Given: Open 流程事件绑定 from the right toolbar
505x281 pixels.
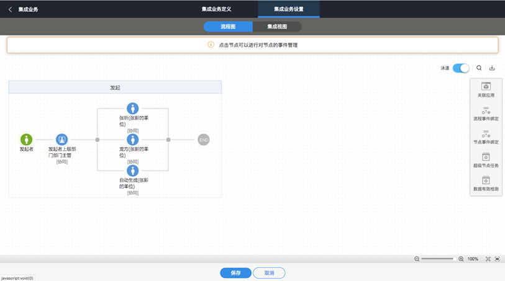Looking at the screenshot, I should [486, 110].
